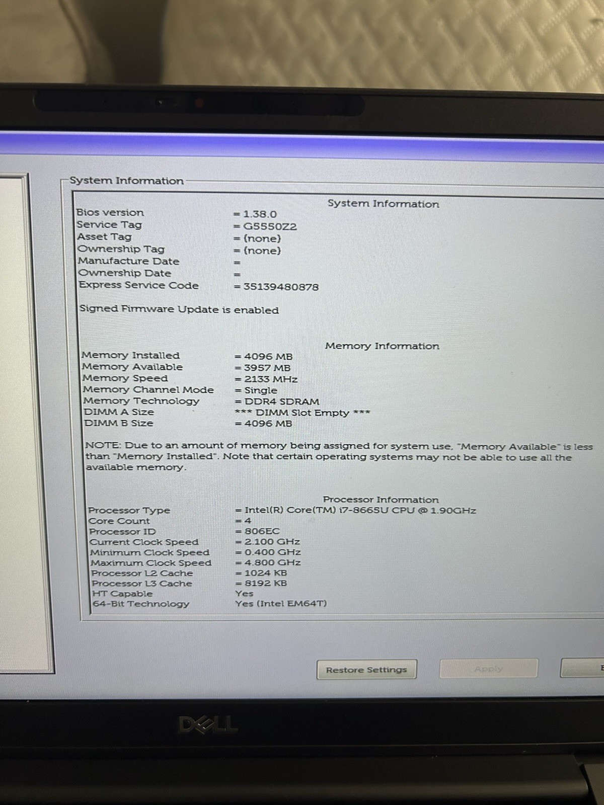Image resolution: width=604 pixels, height=805 pixels.
Task: Click the memory NOTE paragraph
Action: 339,456
